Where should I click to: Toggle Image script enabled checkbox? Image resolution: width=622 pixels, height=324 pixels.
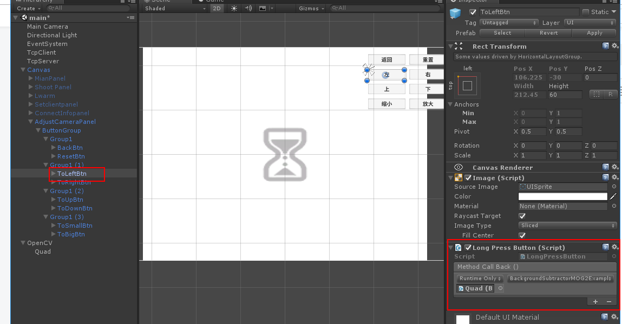pos(468,178)
